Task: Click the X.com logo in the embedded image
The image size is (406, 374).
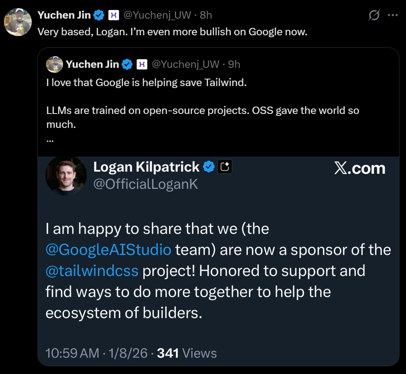Action: pyautogui.click(x=360, y=168)
